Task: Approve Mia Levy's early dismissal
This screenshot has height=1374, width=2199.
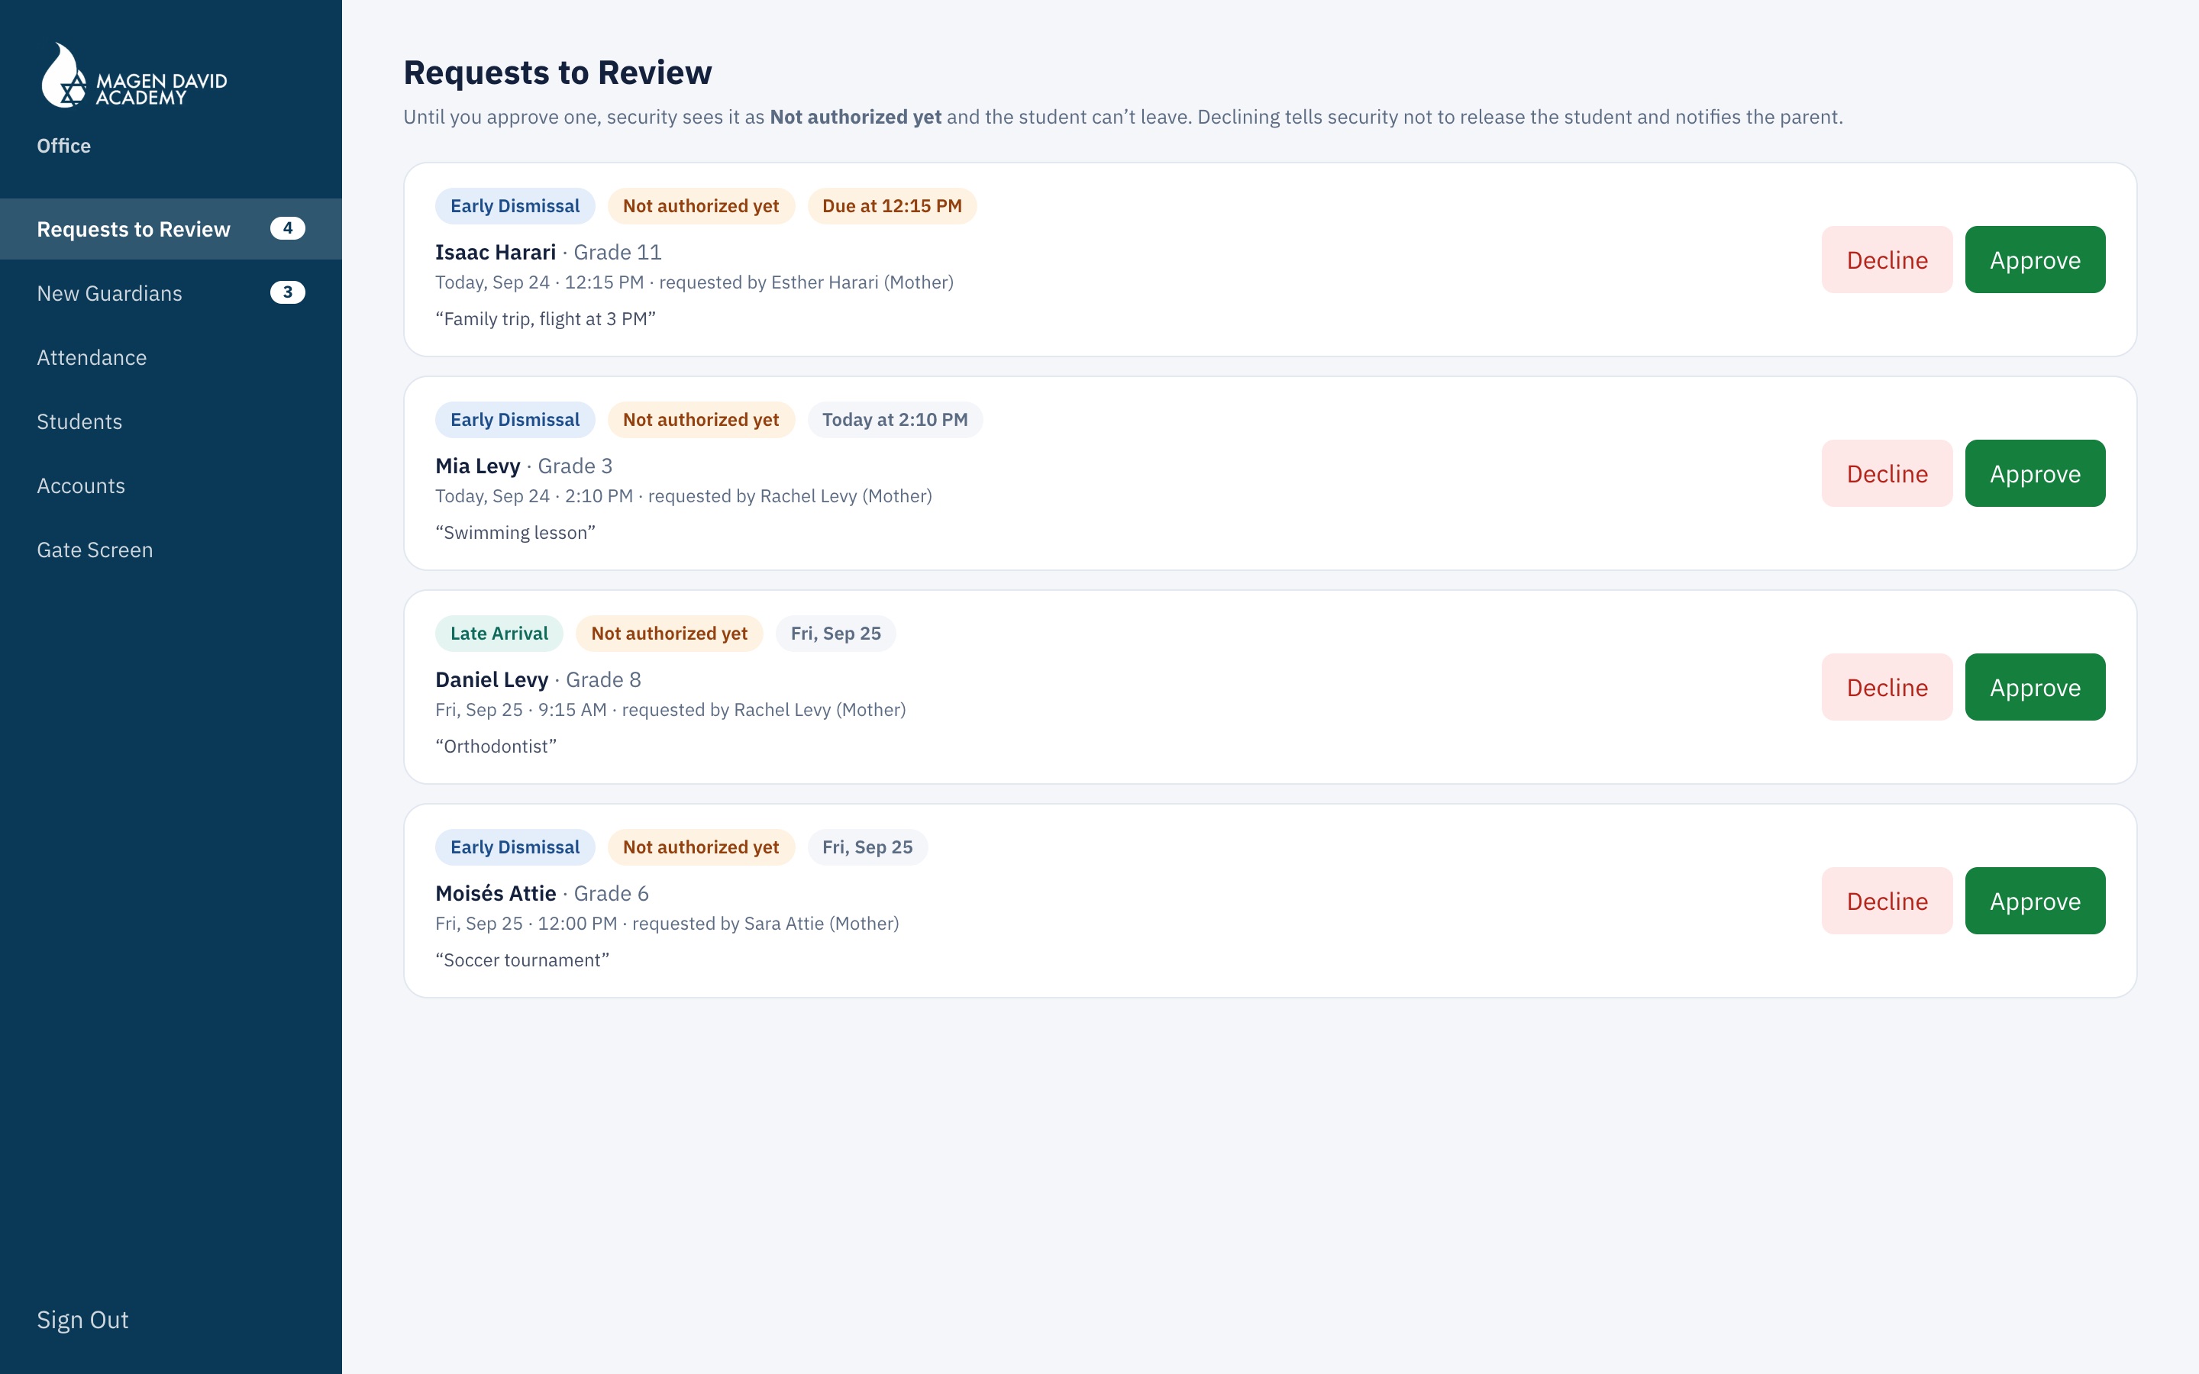Action: tap(2035, 473)
